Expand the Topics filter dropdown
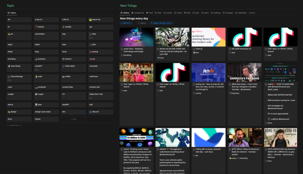The width and height of the screenshot is (303, 174). pyautogui.click(x=161, y=23)
